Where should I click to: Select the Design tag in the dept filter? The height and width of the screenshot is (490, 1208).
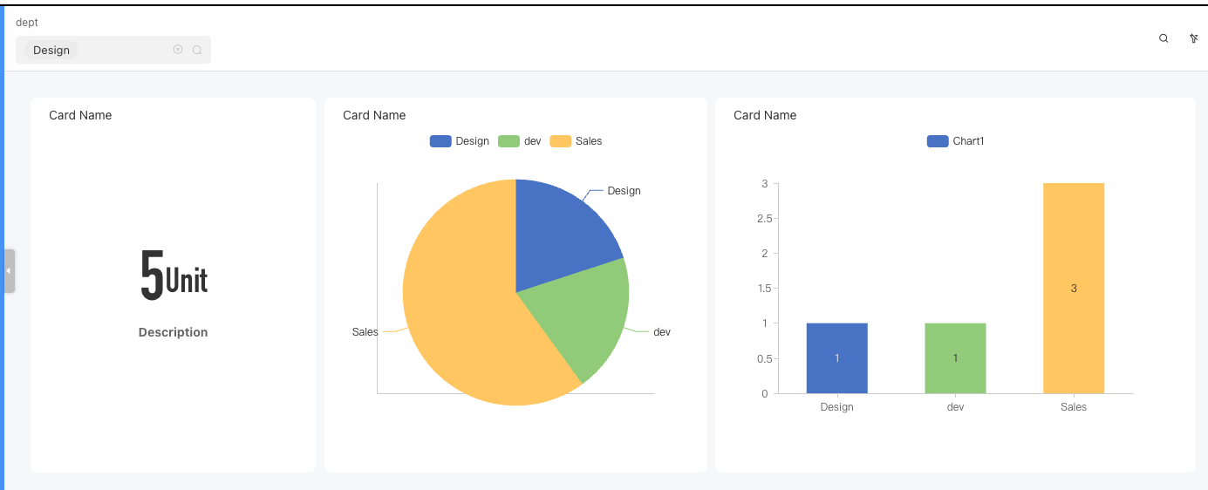click(51, 50)
